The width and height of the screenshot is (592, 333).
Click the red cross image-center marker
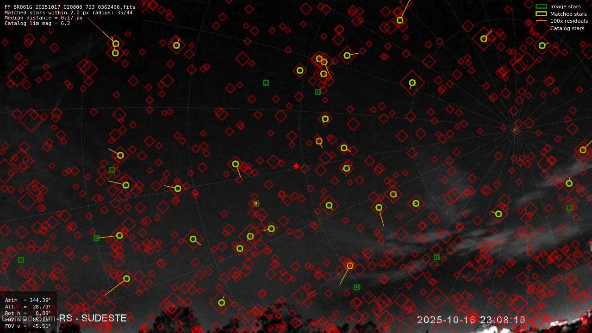pos(296,166)
